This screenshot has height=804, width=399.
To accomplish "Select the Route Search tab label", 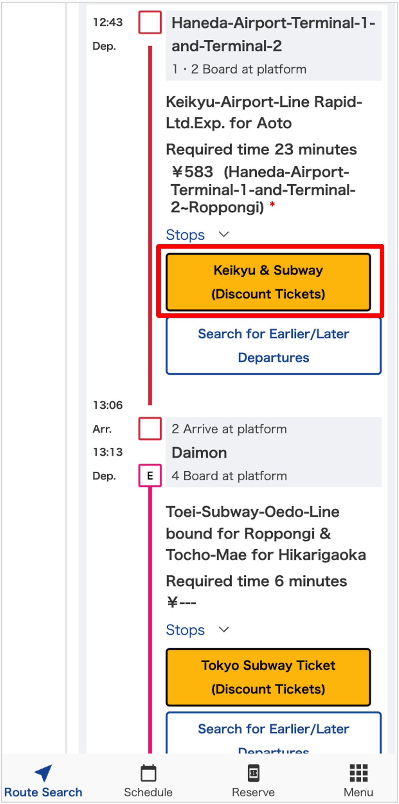I will 43,792.
